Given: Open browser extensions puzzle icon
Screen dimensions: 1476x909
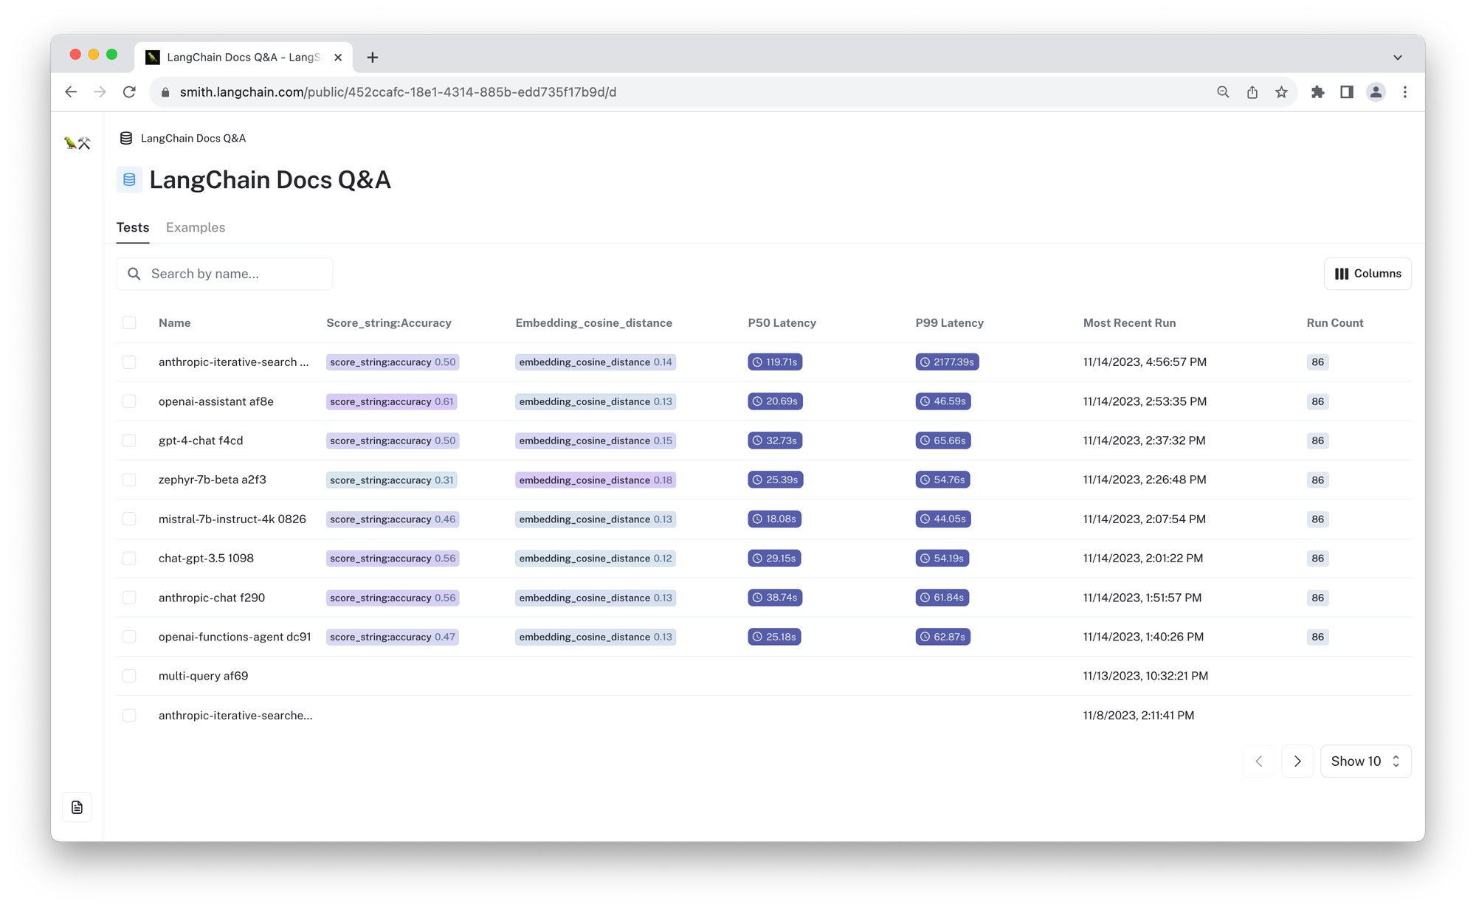Looking at the screenshot, I should [1317, 92].
